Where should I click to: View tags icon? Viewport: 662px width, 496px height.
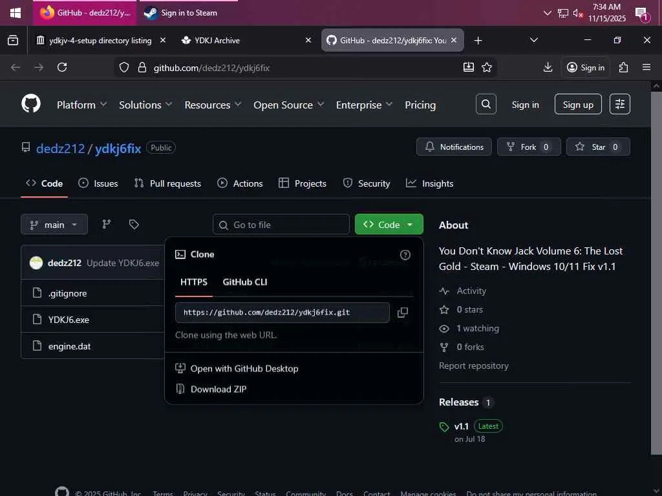[134, 224]
